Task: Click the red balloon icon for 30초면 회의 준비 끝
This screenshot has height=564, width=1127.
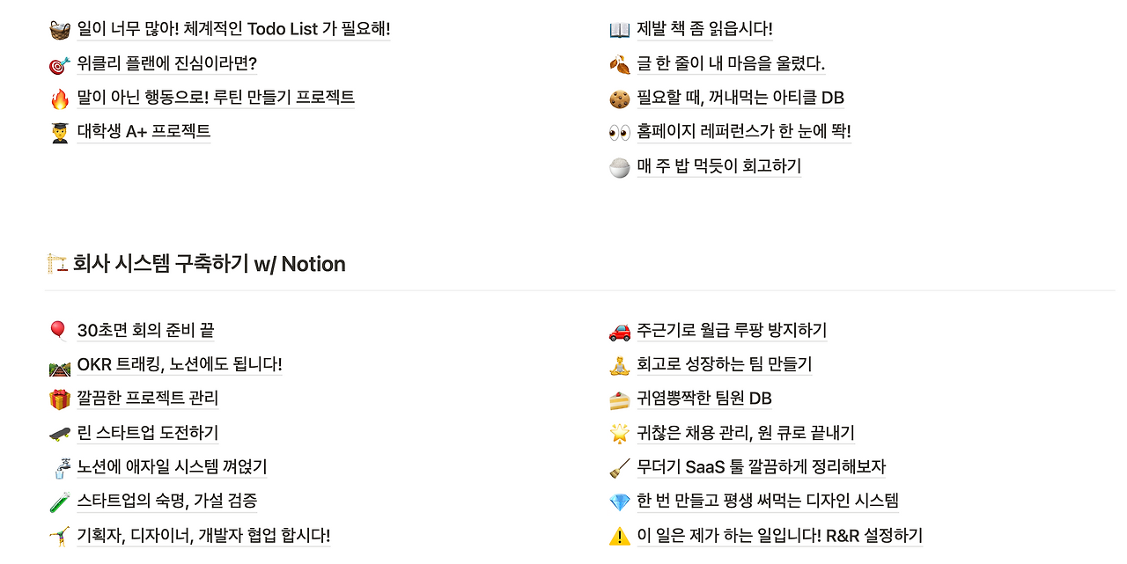Action: point(59,331)
